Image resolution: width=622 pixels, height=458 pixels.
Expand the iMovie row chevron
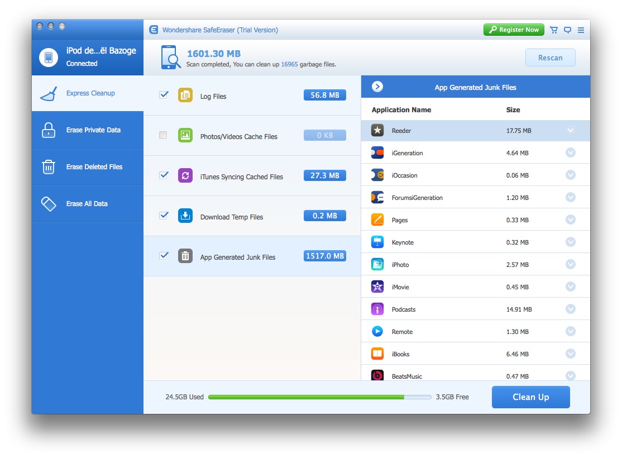pyautogui.click(x=571, y=287)
